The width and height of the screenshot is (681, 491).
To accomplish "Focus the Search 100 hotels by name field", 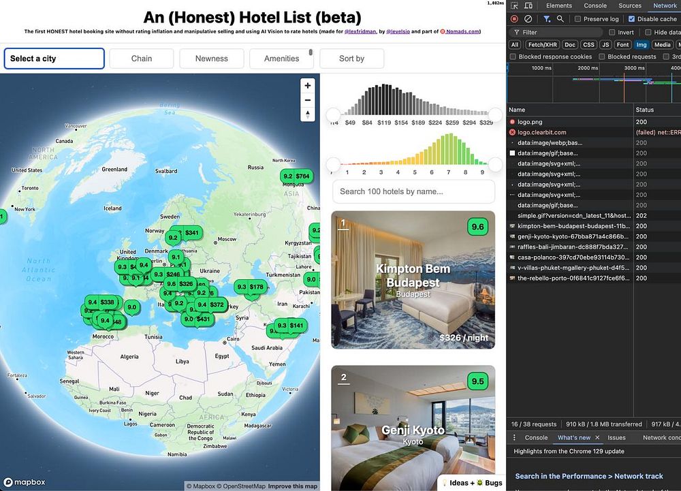I will point(413,191).
